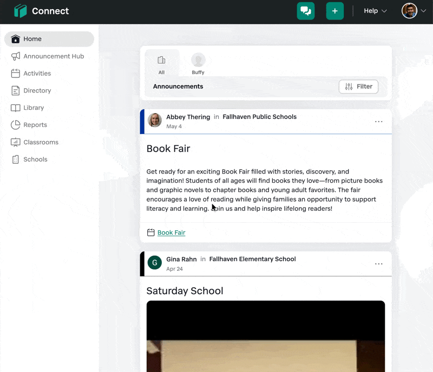Click the Connect logo icon

21,11
